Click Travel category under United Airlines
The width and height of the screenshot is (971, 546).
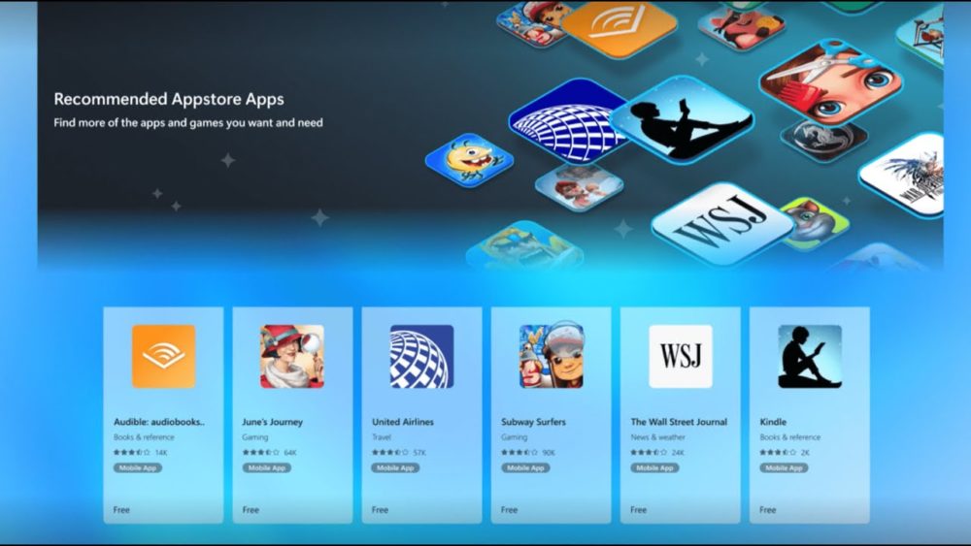click(x=382, y=437)
